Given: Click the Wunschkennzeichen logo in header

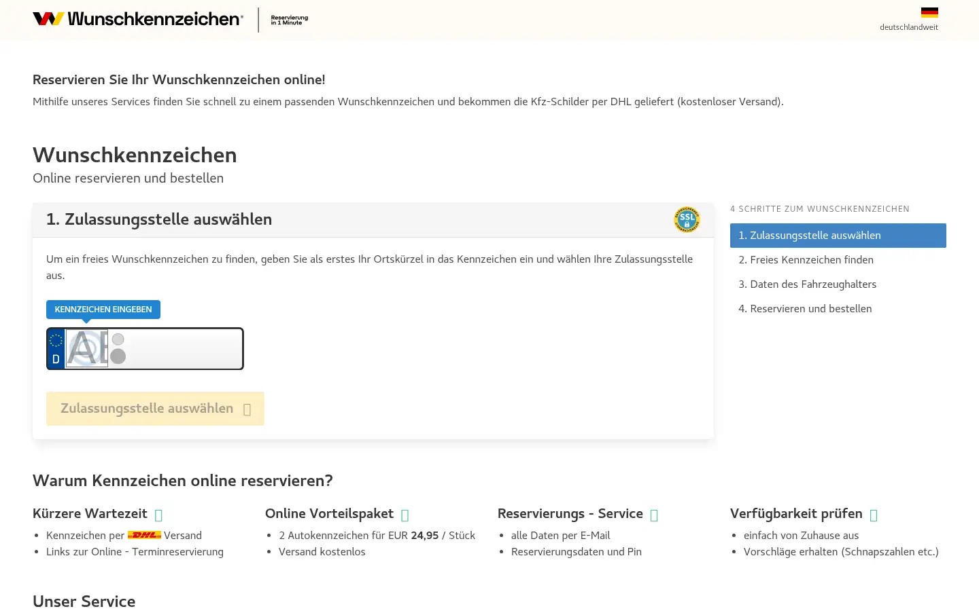Looking at the screenshot, I should (x=137, y=19).
